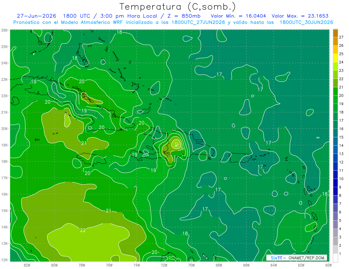This screenshot has width=349, height=269.
Task: Click the '13' label on the color scale
Action: pos(341,154)
